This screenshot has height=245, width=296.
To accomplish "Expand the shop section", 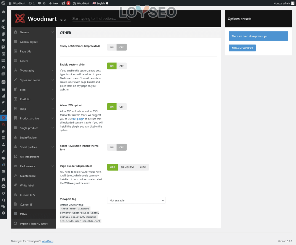I will (34, 109).
